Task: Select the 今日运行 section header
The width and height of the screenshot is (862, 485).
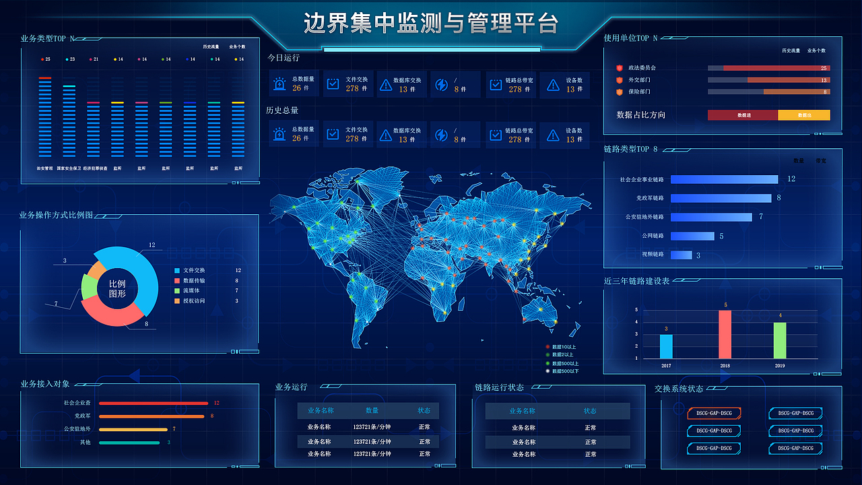Action: tap(283, 58)
